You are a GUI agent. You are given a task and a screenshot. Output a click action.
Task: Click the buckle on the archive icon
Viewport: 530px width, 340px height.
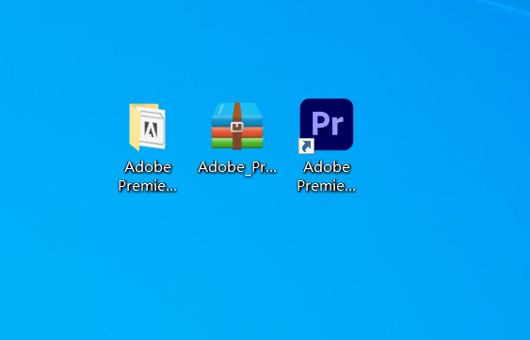click(x=237, y=127)
